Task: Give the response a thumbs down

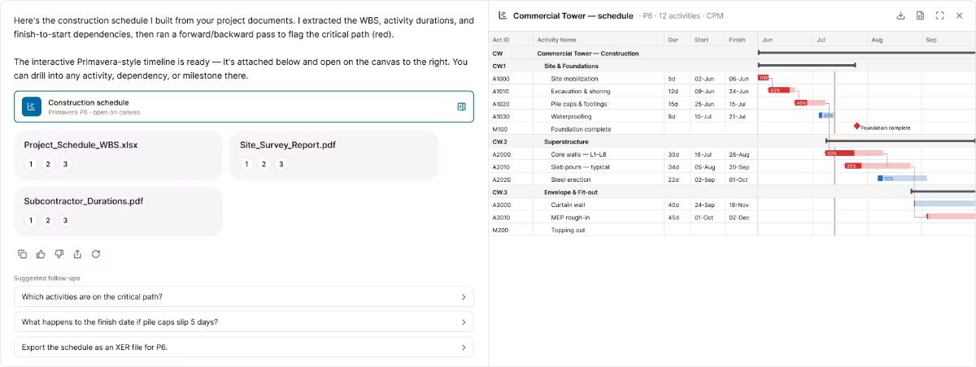Action: pyautogui.click(x=59, y=254)
